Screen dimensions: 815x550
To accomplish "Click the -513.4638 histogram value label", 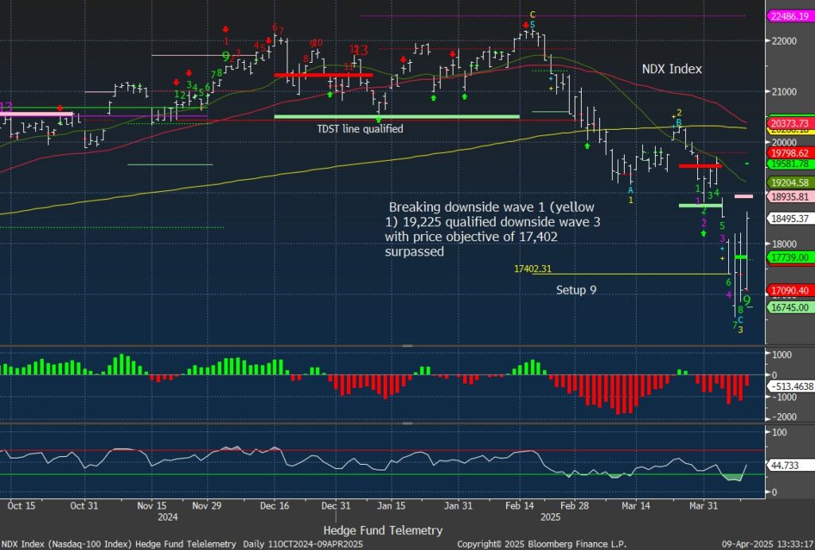I will tap(791, 386).
